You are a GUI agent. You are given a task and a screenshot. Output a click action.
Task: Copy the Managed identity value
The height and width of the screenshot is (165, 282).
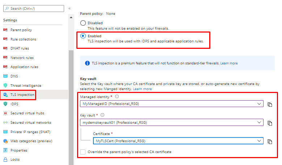click(x=270, y=105)
